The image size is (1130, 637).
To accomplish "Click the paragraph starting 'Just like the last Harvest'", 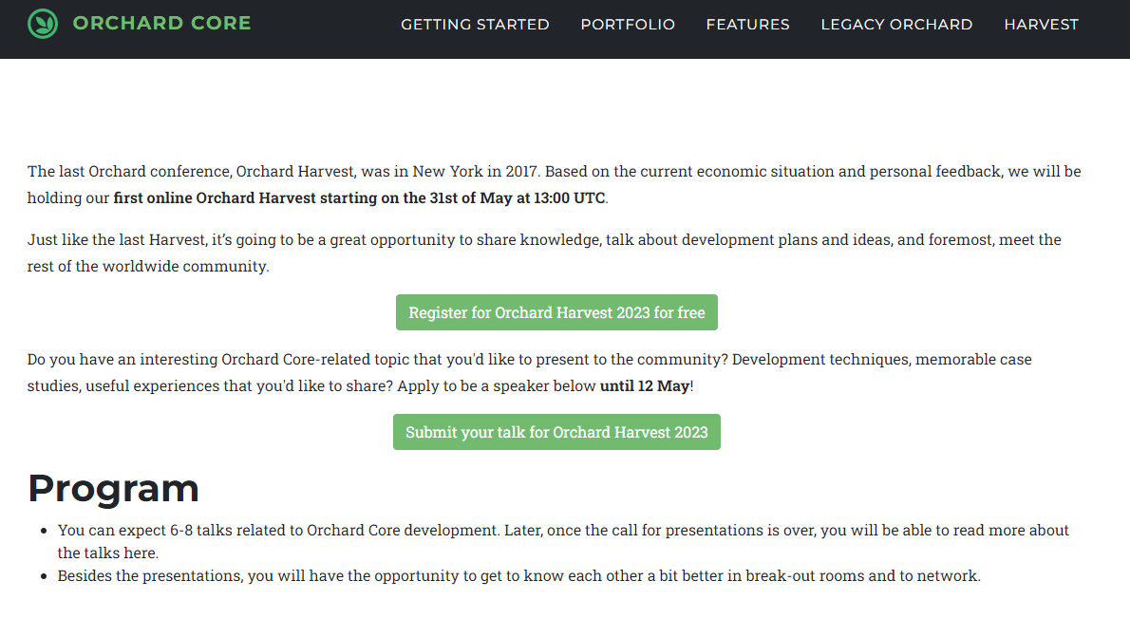I will [x=544, y=253].
